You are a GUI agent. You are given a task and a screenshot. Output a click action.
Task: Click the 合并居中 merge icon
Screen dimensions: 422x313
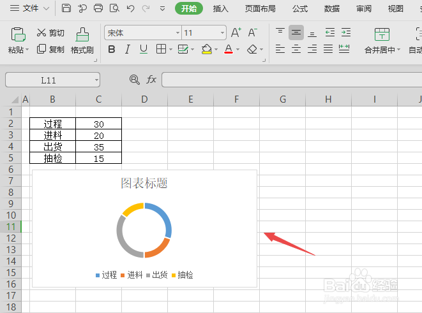pyautogui.click(x=382, y=34)
